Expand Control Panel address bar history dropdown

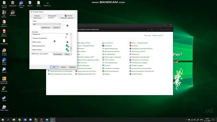(x=149, y=29)
